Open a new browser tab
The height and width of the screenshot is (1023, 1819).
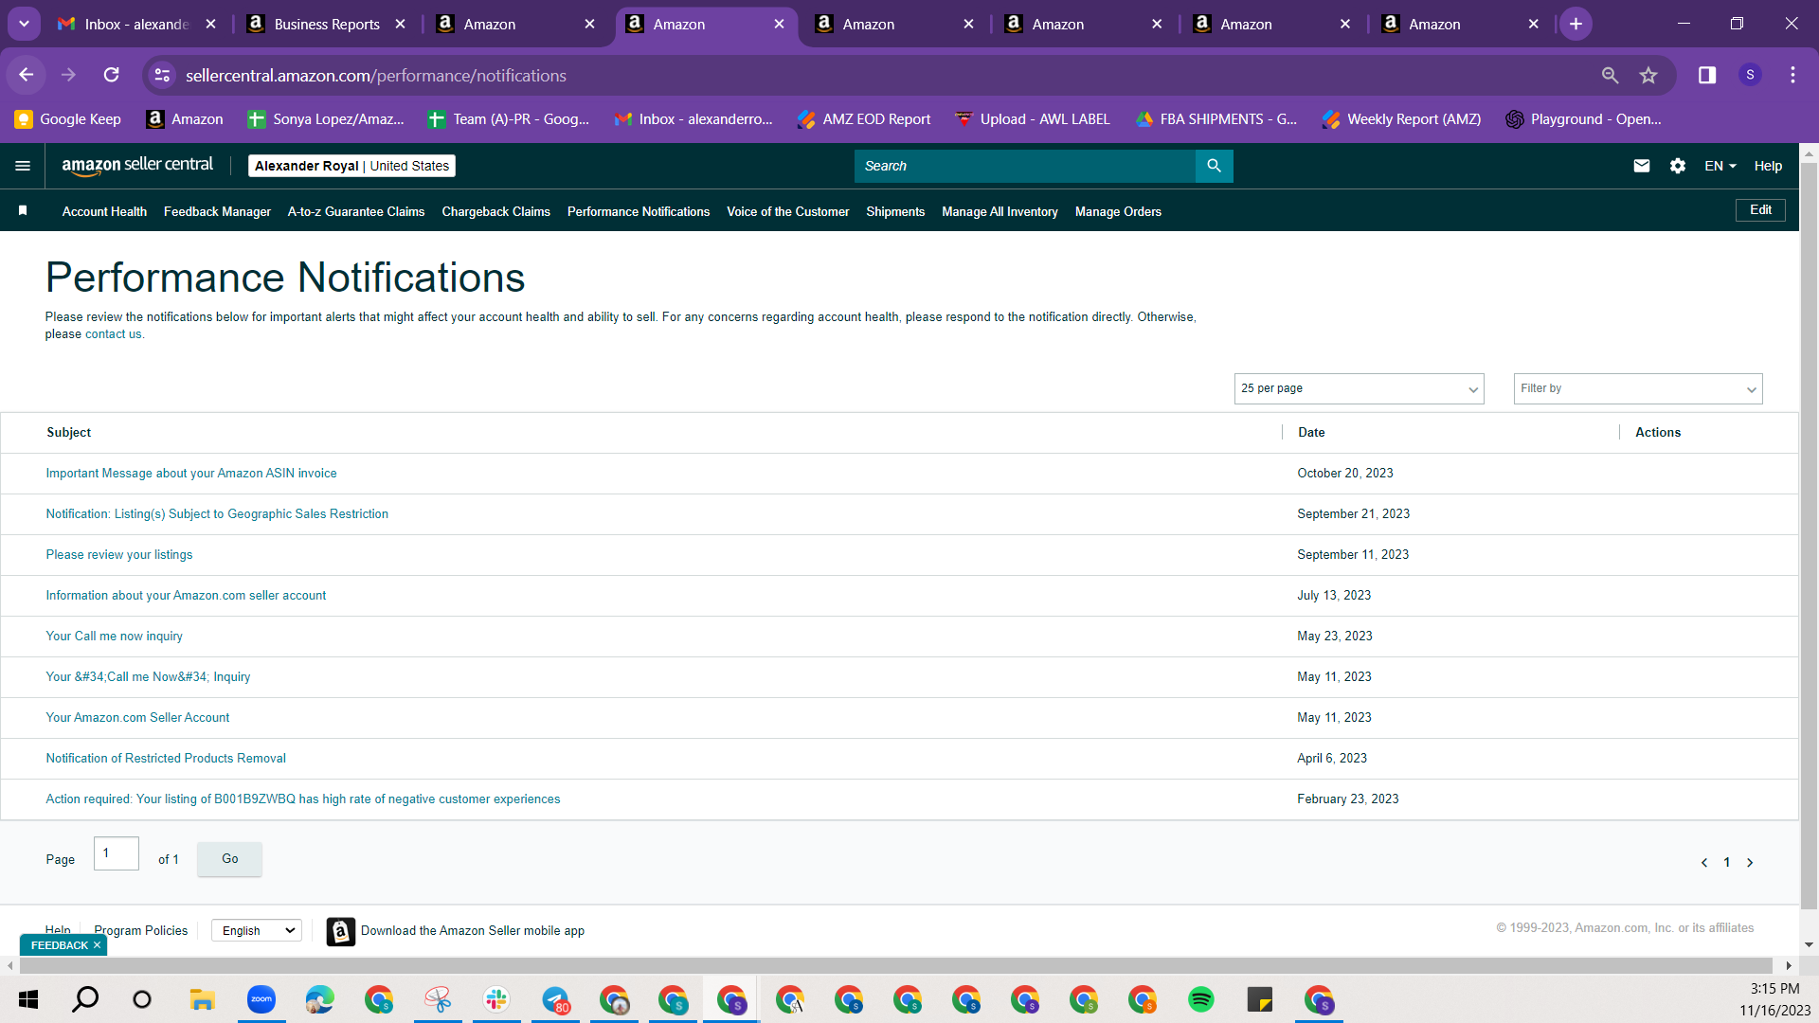point(1576,24)
